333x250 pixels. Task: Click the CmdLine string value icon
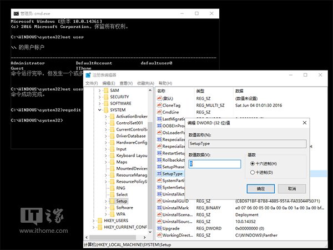[160, 111]
